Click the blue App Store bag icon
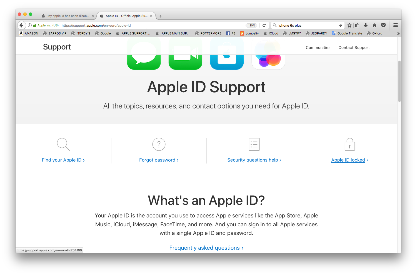This screenshot has height=275, width=417. [x=227, y=53]
